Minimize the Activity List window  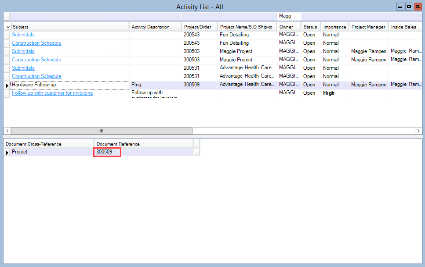(400, 7)
